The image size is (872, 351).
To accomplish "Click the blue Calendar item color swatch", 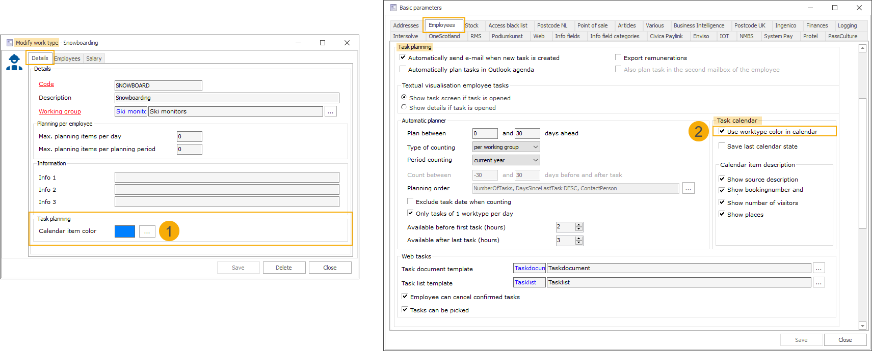I will [x=125, y=231].
